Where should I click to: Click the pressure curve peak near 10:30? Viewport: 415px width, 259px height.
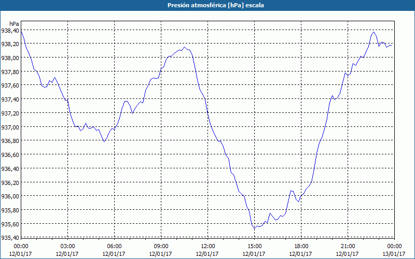pos(185,47)
